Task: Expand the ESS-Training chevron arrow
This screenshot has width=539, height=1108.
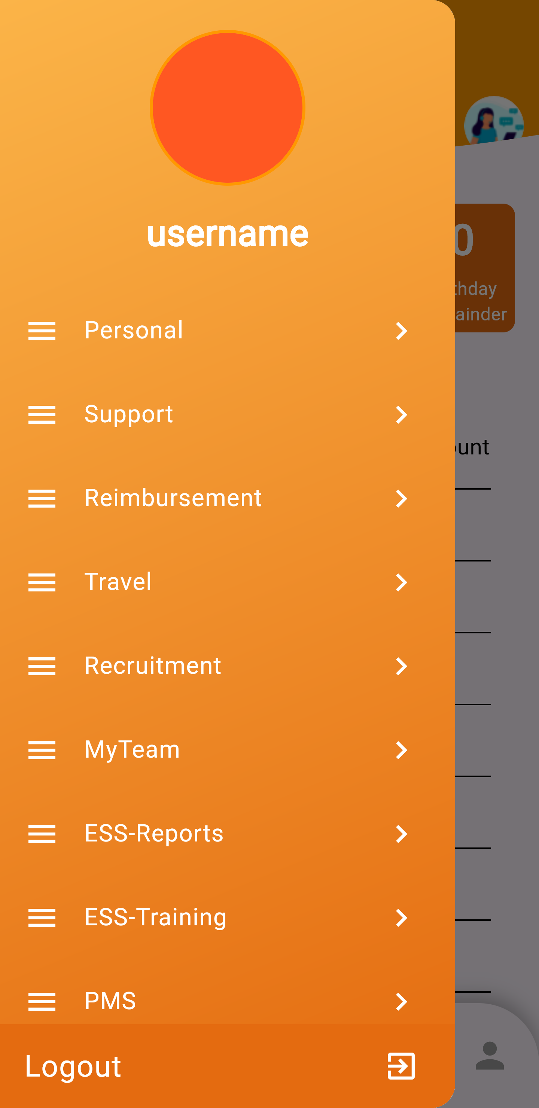Action: pyautogui.click(x=401, y=918)
